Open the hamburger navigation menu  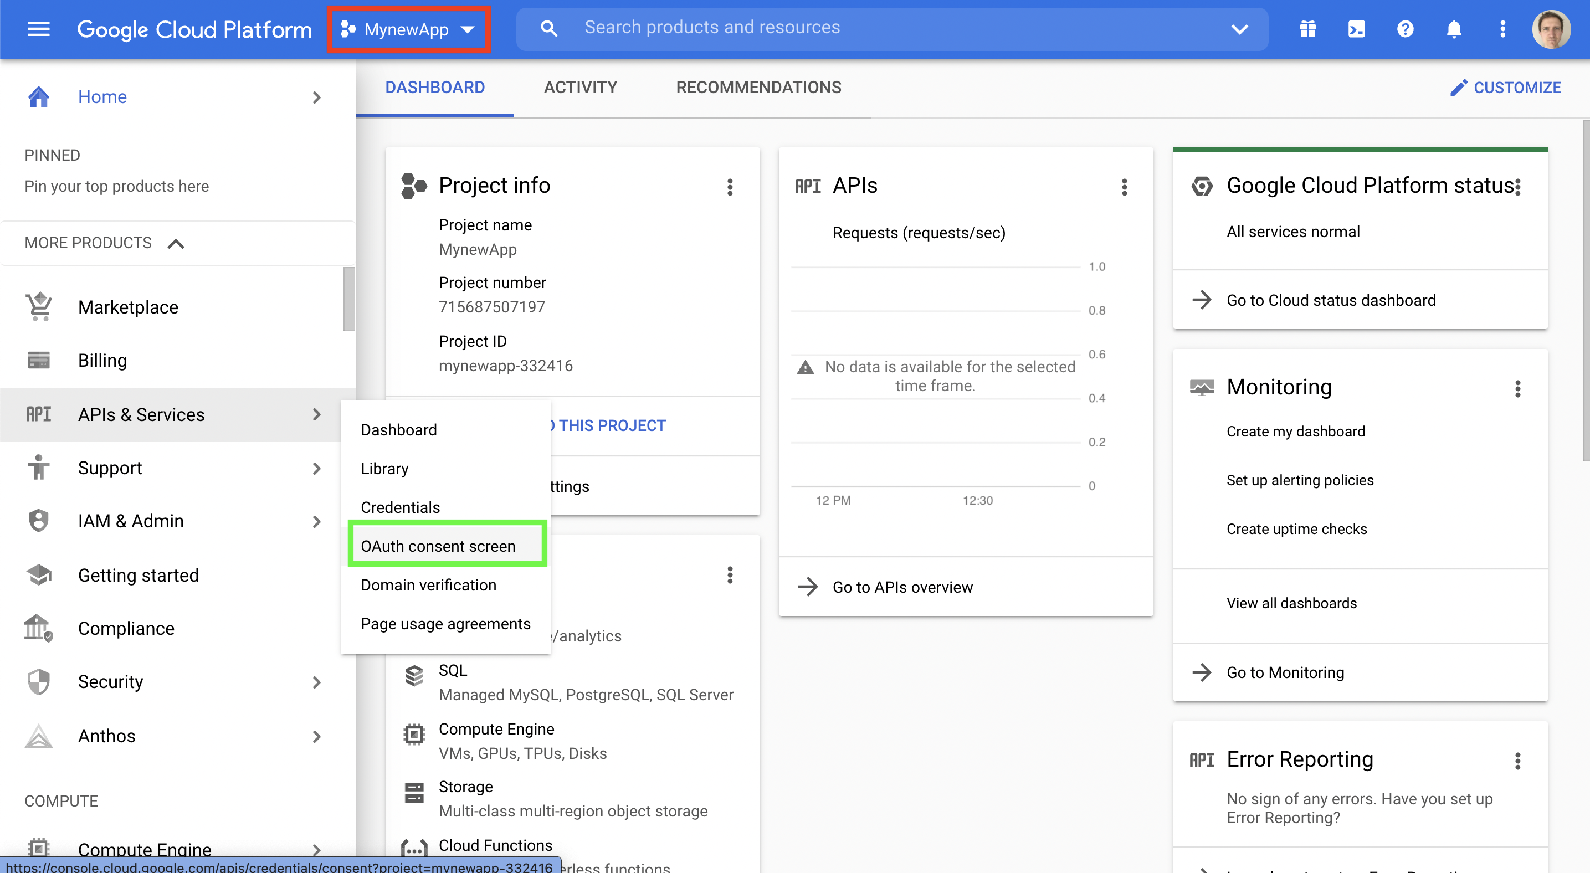point(38,29)
